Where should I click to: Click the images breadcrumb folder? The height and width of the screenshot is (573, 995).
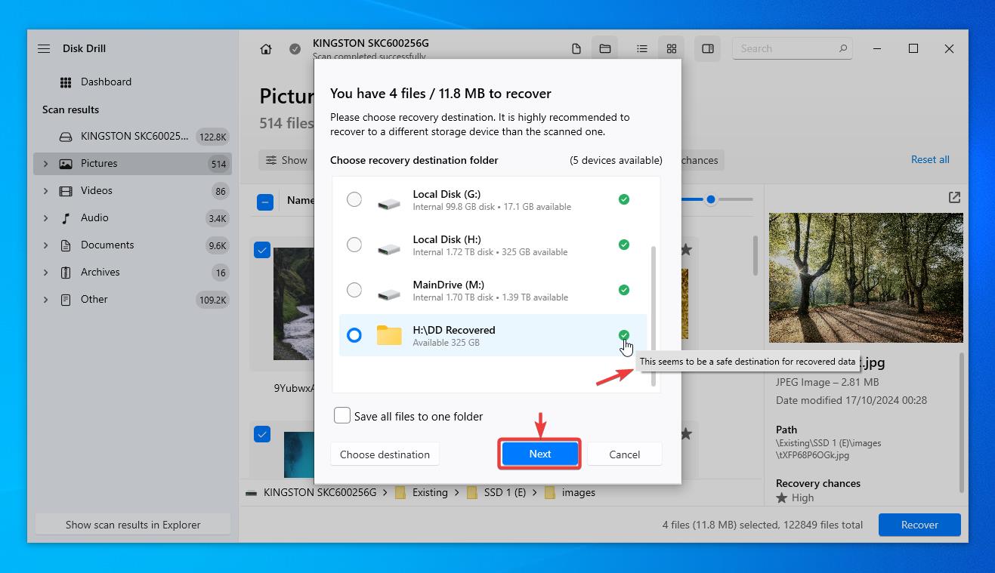click(570, 493)
